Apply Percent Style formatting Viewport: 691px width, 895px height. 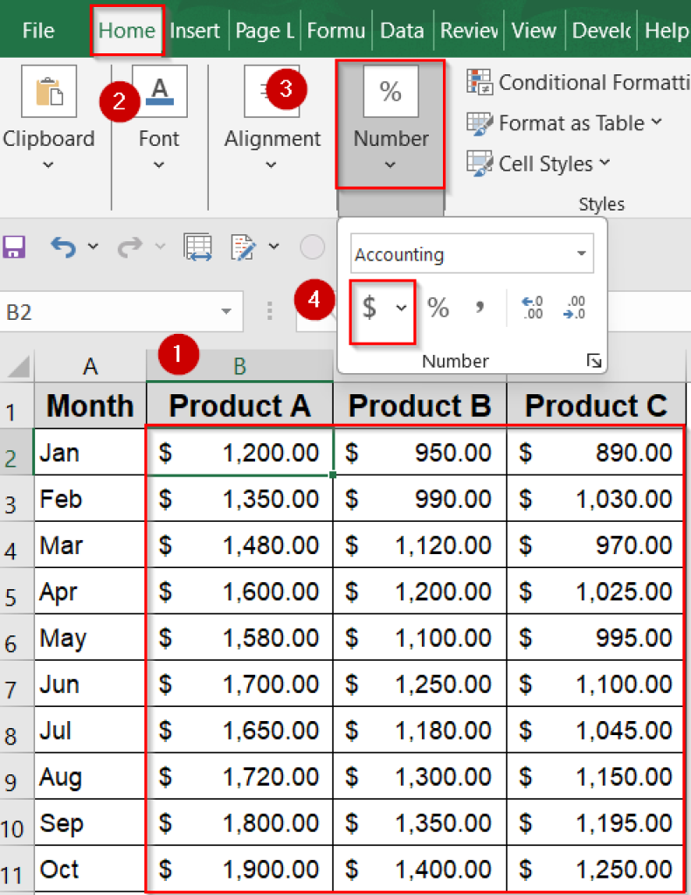click(x=438, y=307)
